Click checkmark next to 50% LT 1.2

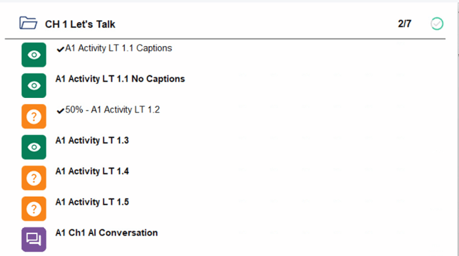pyautogui.click(x=60, y=111)
